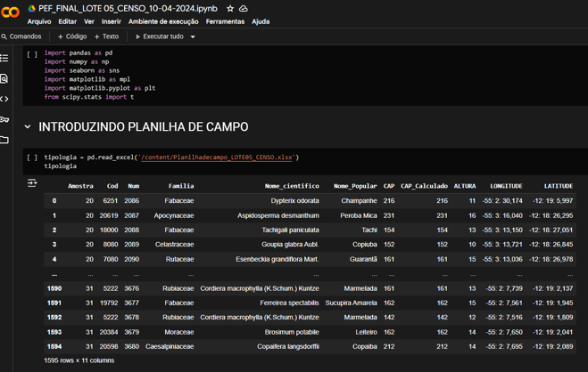Star the notebook with the star icon

tap(230, 9)
